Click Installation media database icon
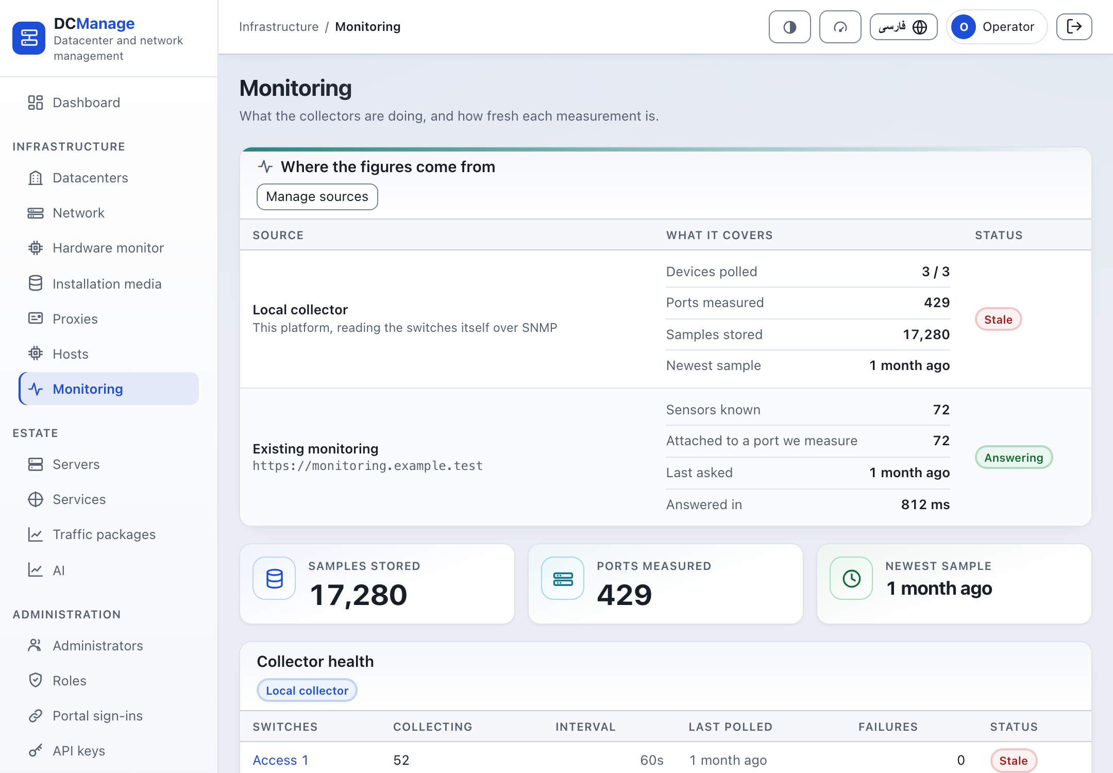 [x=36, y=283]
